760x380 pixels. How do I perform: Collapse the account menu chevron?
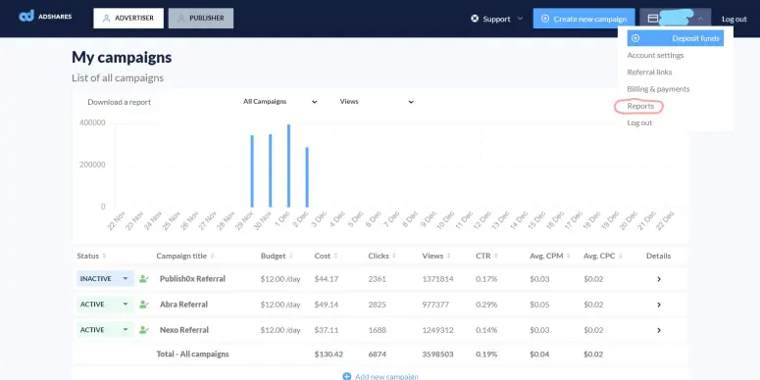700,19
